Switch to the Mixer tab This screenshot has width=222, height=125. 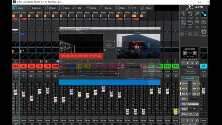(x=18, y=8)
